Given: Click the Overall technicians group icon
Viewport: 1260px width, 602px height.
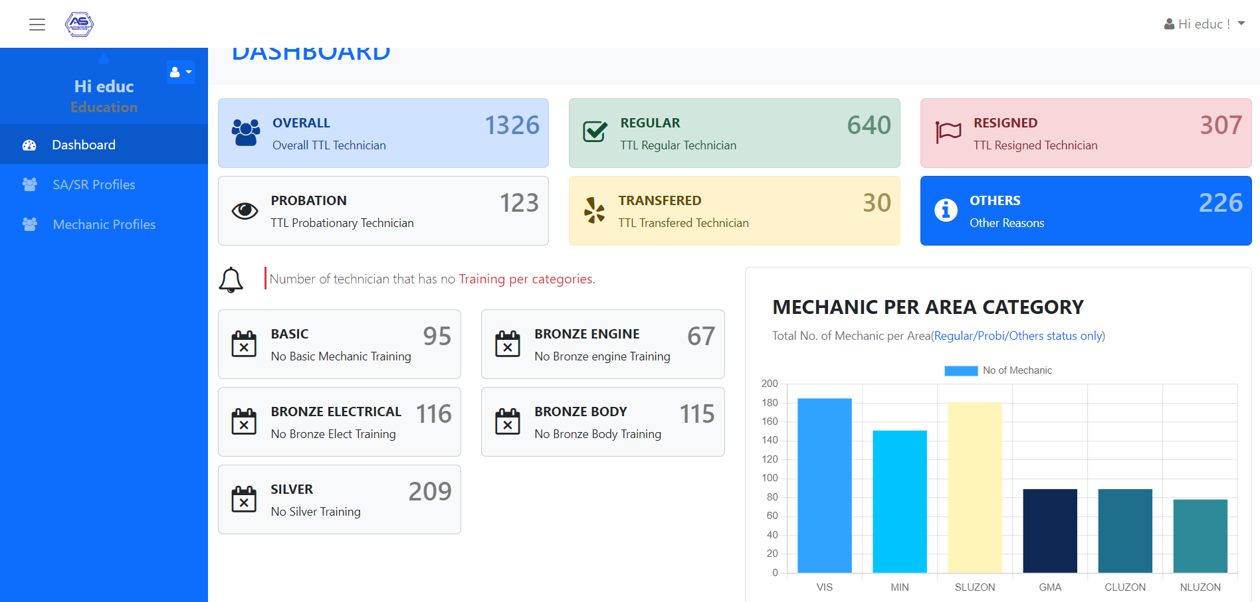Looking at the screenshot, I should click(246, 133).
